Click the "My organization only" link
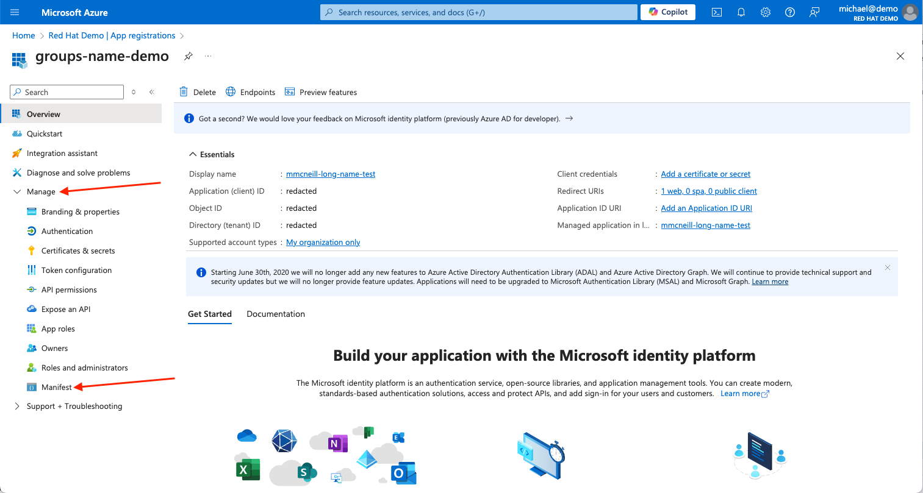923x493 pixels. pos(323,242)
